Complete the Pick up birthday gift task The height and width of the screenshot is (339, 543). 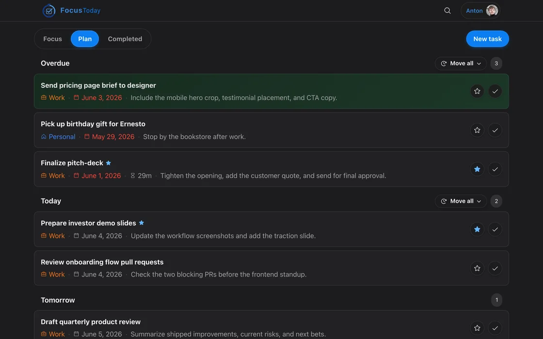click(495, 130)
